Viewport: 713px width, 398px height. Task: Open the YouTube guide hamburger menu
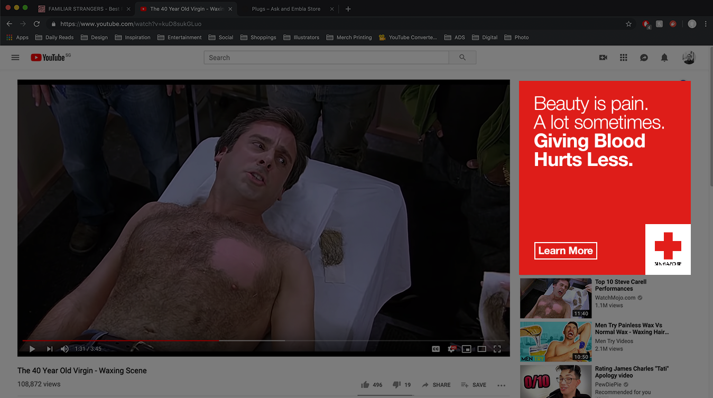[x=15, y=58]
